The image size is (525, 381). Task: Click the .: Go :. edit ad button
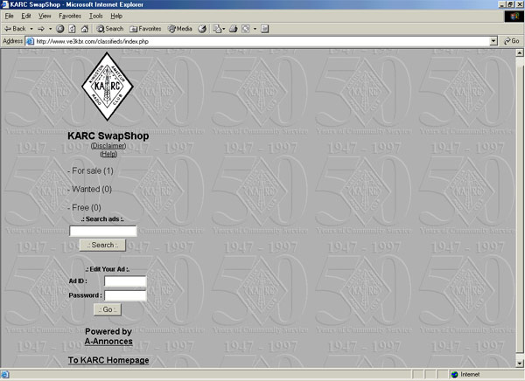pos(108,309)
